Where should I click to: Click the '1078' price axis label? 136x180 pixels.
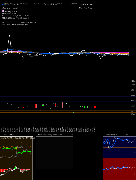click(132, 90)
